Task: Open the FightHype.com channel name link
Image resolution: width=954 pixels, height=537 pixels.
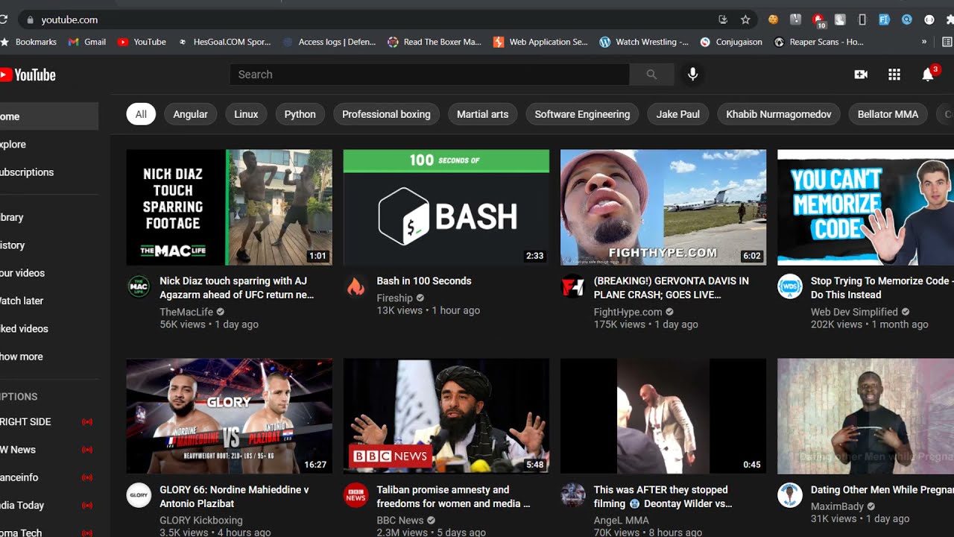Action: [628, 312]
